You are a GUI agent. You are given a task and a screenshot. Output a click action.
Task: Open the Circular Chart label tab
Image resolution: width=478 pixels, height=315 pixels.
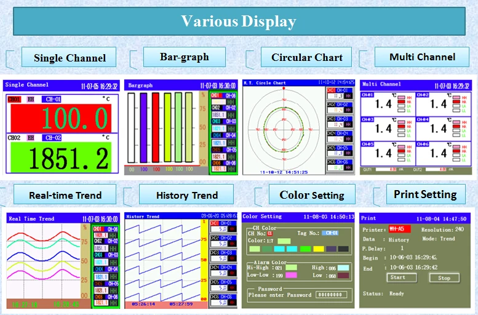[308, 57]
